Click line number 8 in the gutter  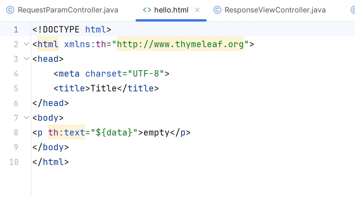pos(16,132)
